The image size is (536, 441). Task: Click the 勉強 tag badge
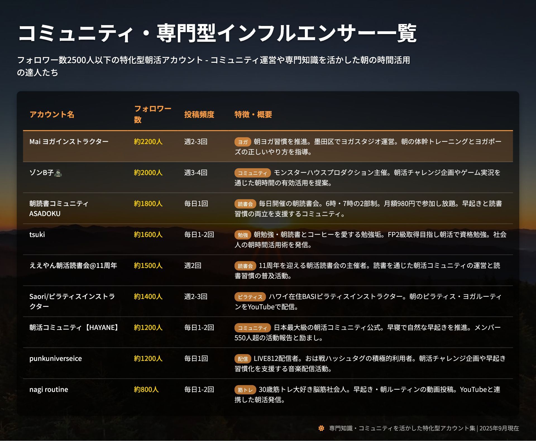[x=243, y=235]
